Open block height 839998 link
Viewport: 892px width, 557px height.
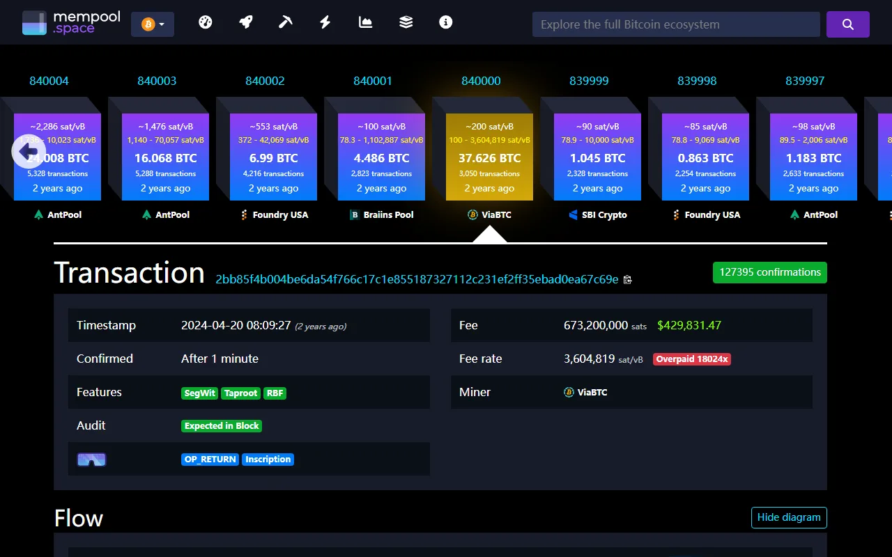(697, 81)
